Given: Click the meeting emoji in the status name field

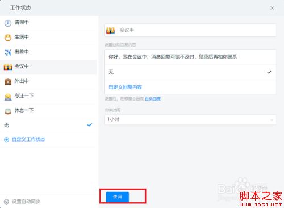Looking at the screenshot, I should pos(110,30).
